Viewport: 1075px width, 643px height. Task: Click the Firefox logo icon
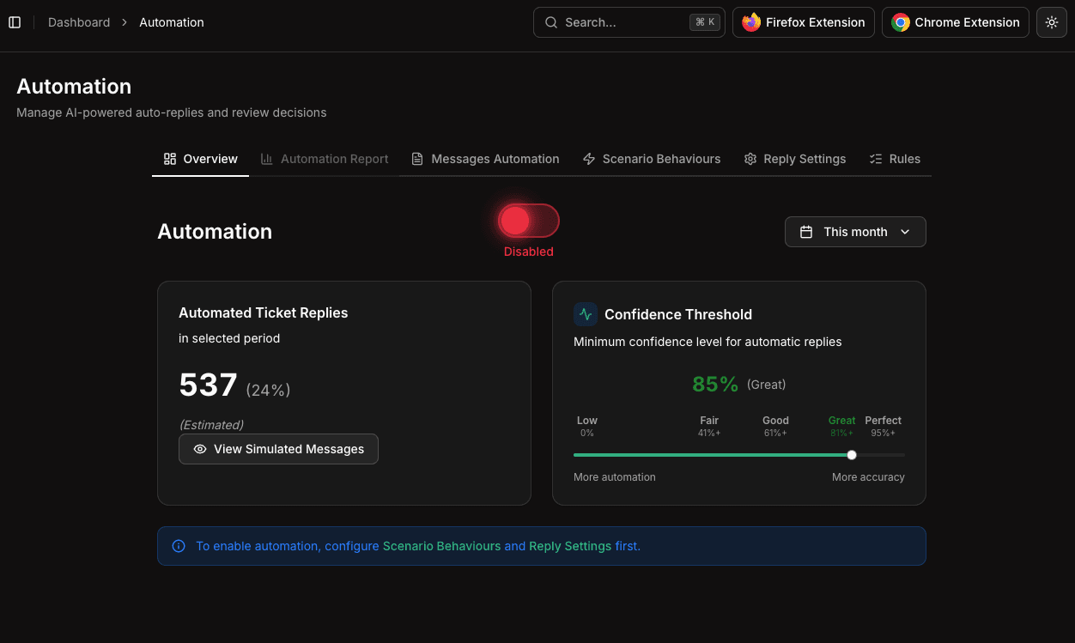(x=751, y=22)
